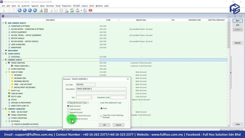Open the Print button dropdown arrow
This screenshot has height=138, width=245.
tap(82, 10)
